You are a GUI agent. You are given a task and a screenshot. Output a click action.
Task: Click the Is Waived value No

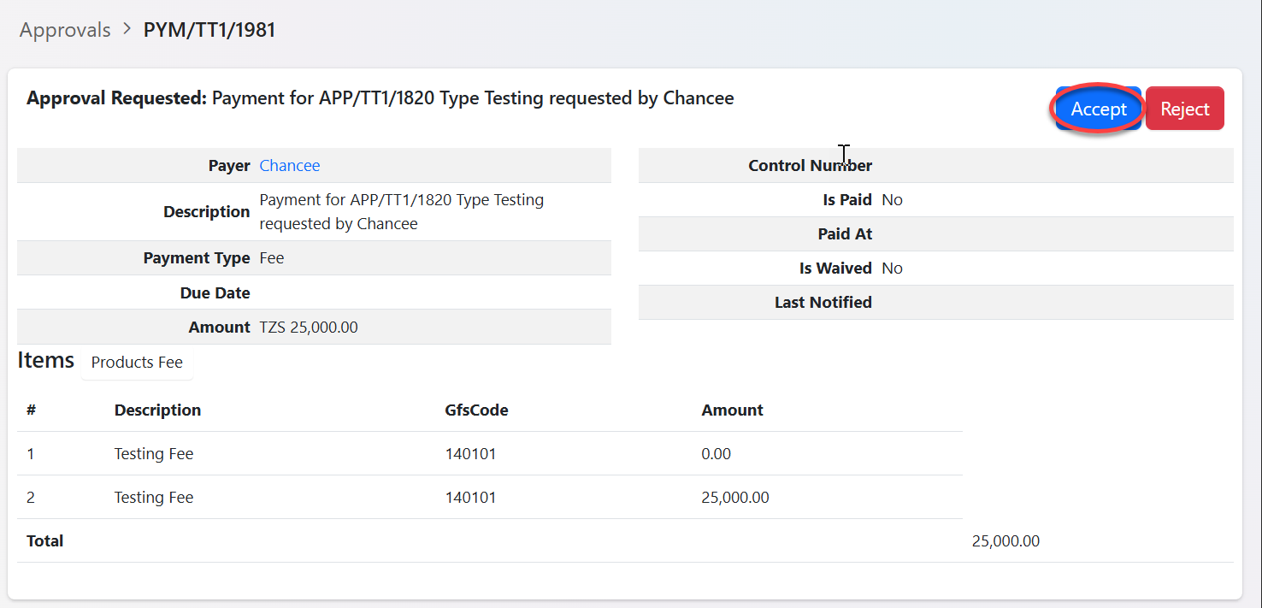tap(892, 268)
